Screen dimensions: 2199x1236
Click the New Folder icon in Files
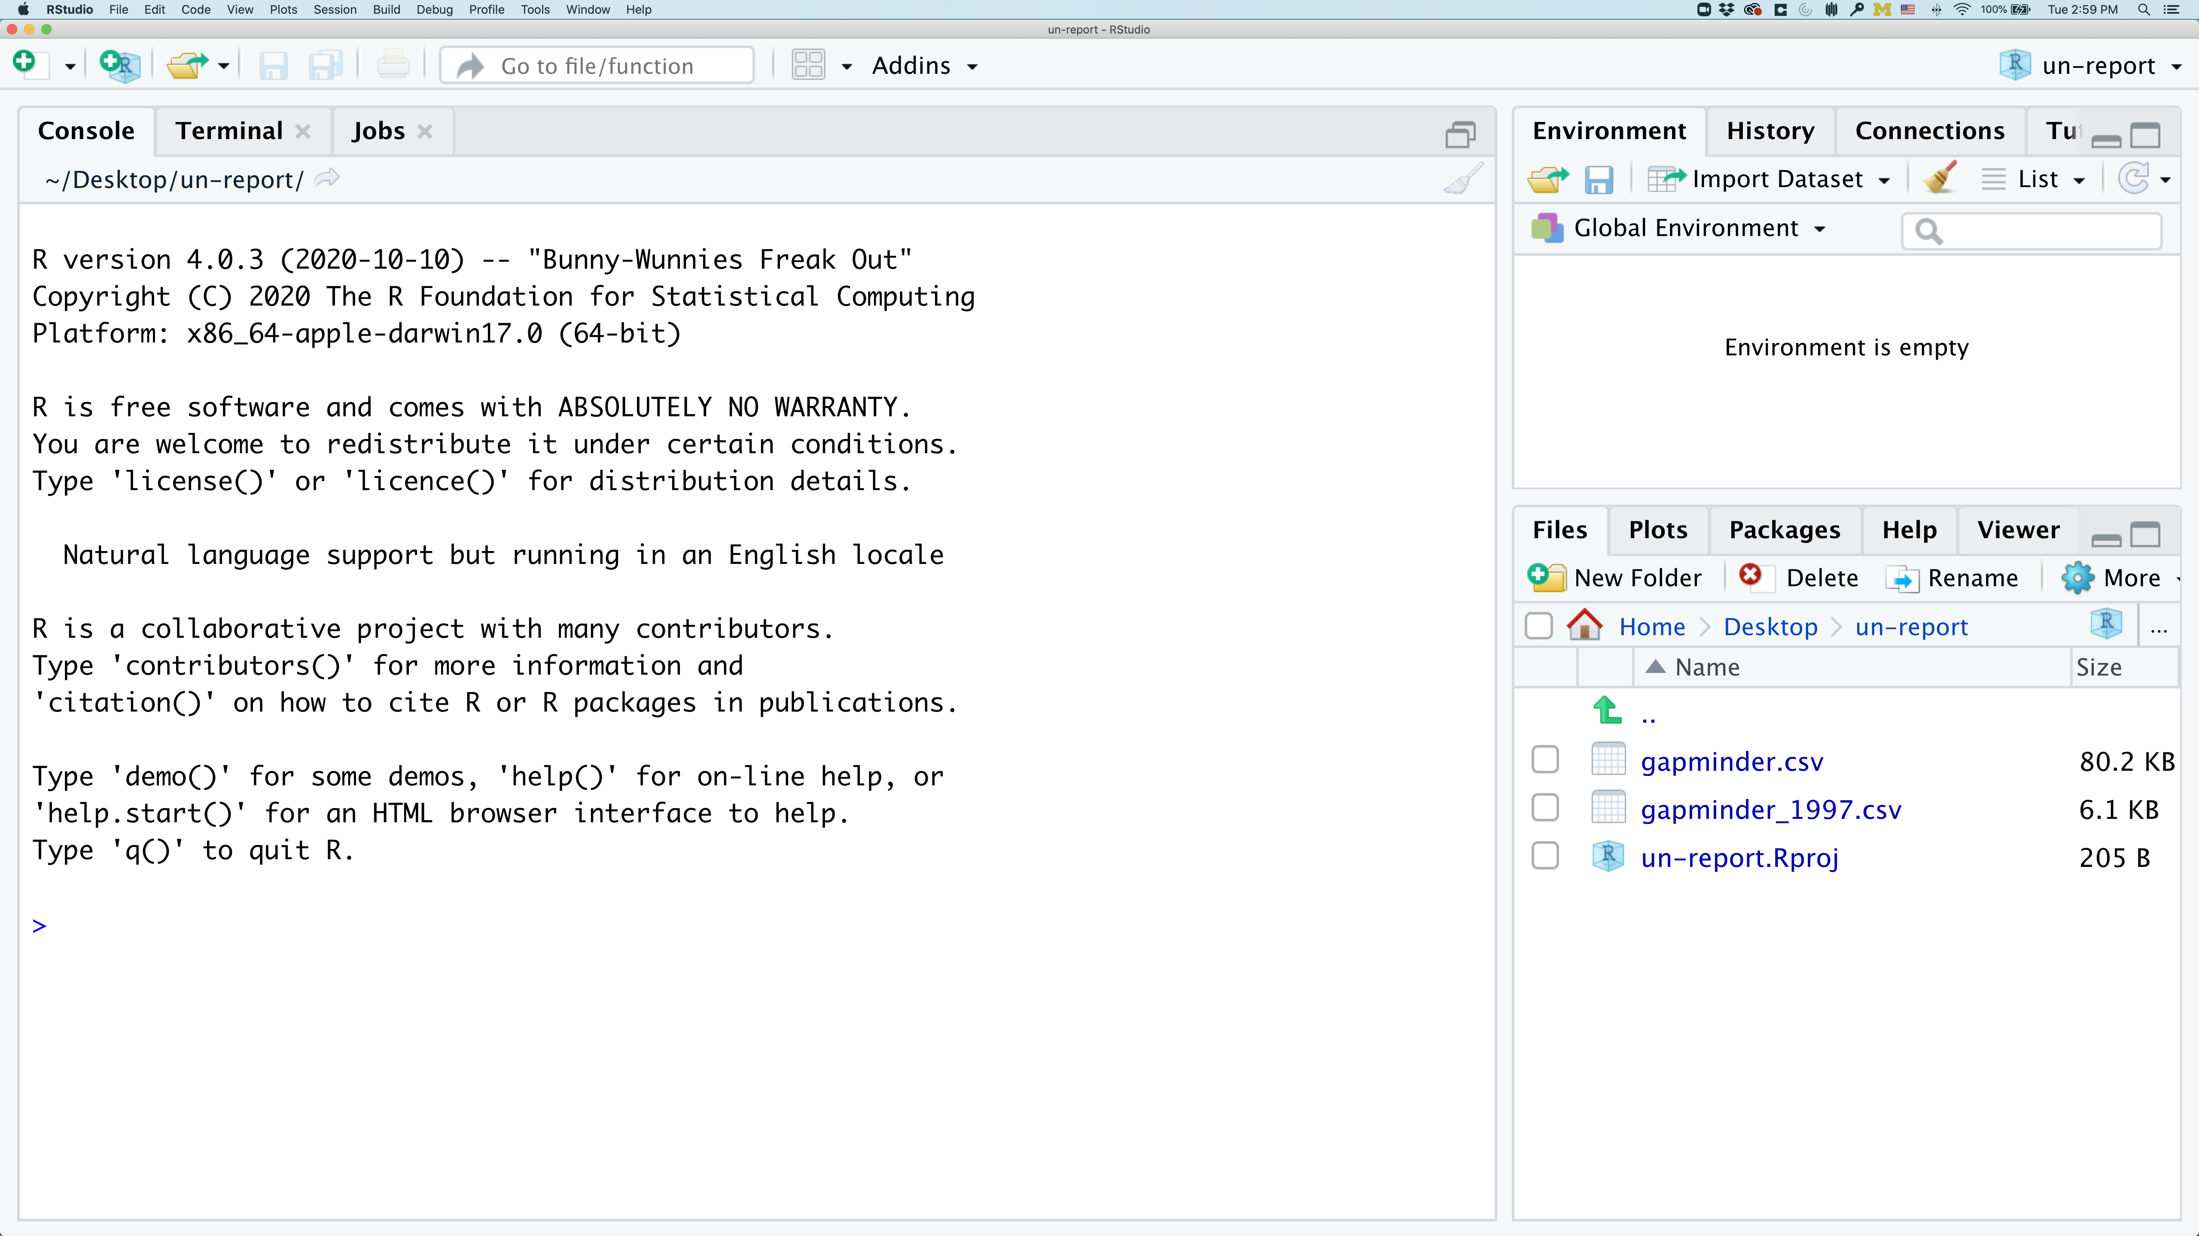(x=1547, y=578)
